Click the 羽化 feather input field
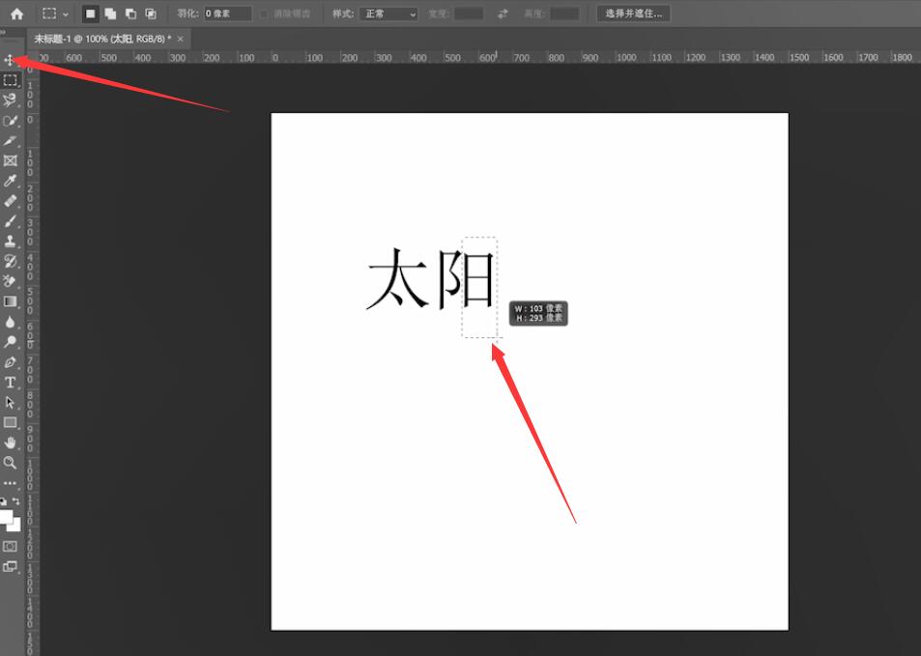Viewport: 921px width, 656px height. click(x=228, y=14)
